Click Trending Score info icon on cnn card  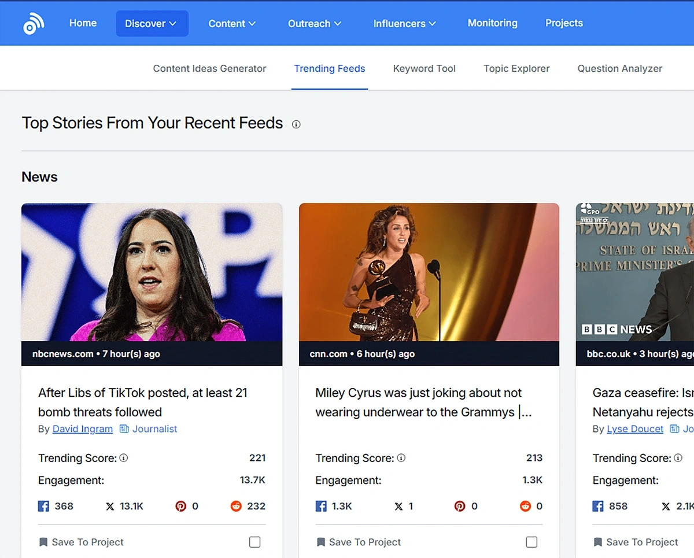pos(401,458)
